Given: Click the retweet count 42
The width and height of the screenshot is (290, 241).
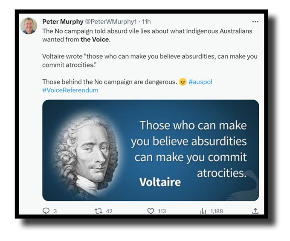Looking at the screenshot, I should pos(109,211).
